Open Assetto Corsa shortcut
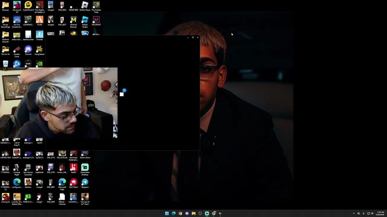The image size is (387, 217). 17,52
